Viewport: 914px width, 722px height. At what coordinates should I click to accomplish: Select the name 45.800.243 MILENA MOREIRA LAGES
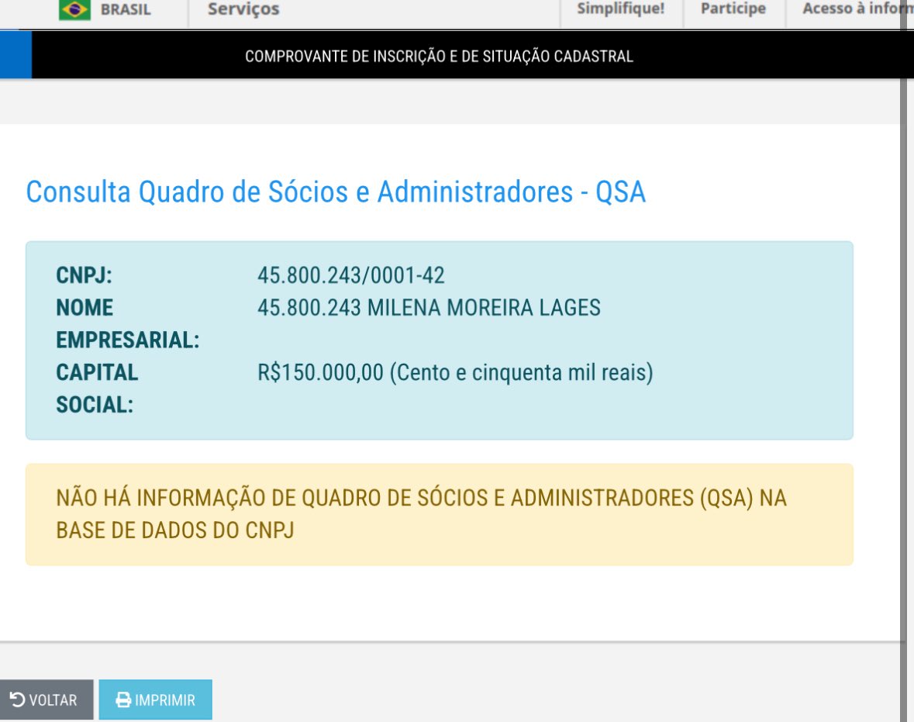point(429,307)
